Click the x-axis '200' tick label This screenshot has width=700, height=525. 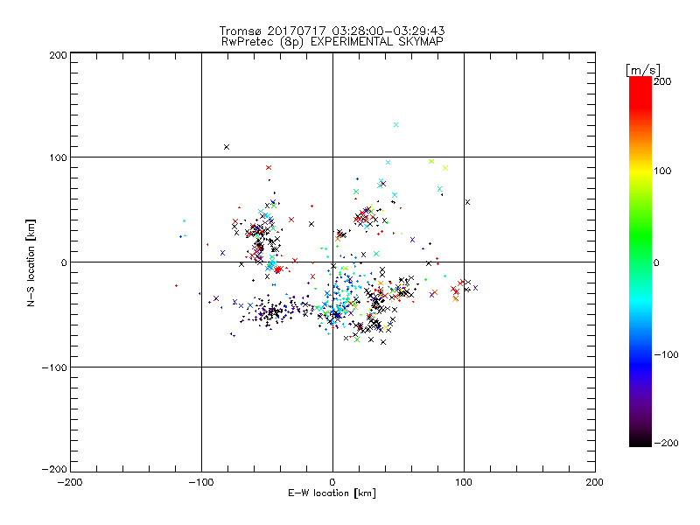pos(595,482)
